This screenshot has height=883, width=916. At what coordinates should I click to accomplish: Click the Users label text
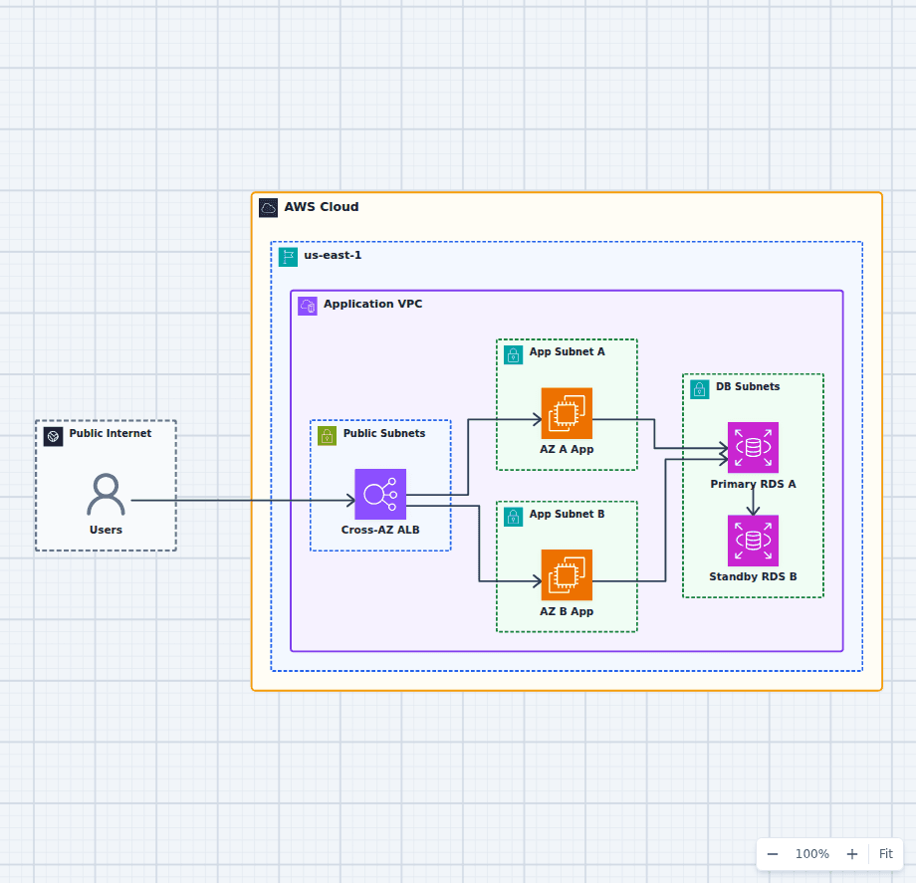[x=106, y=530]
